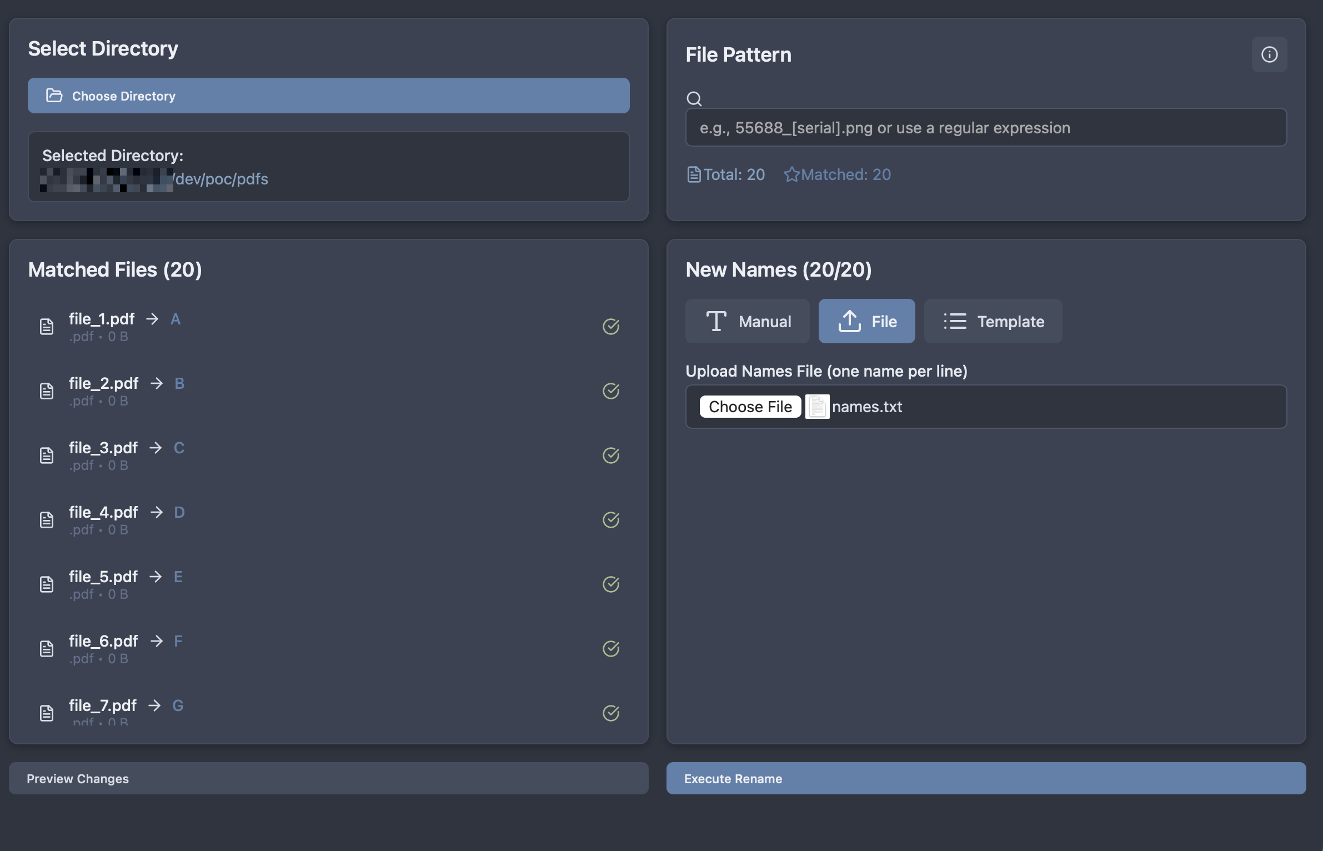
Task: Click the names.txt file thumbnail icon
Action: point(817,407)
